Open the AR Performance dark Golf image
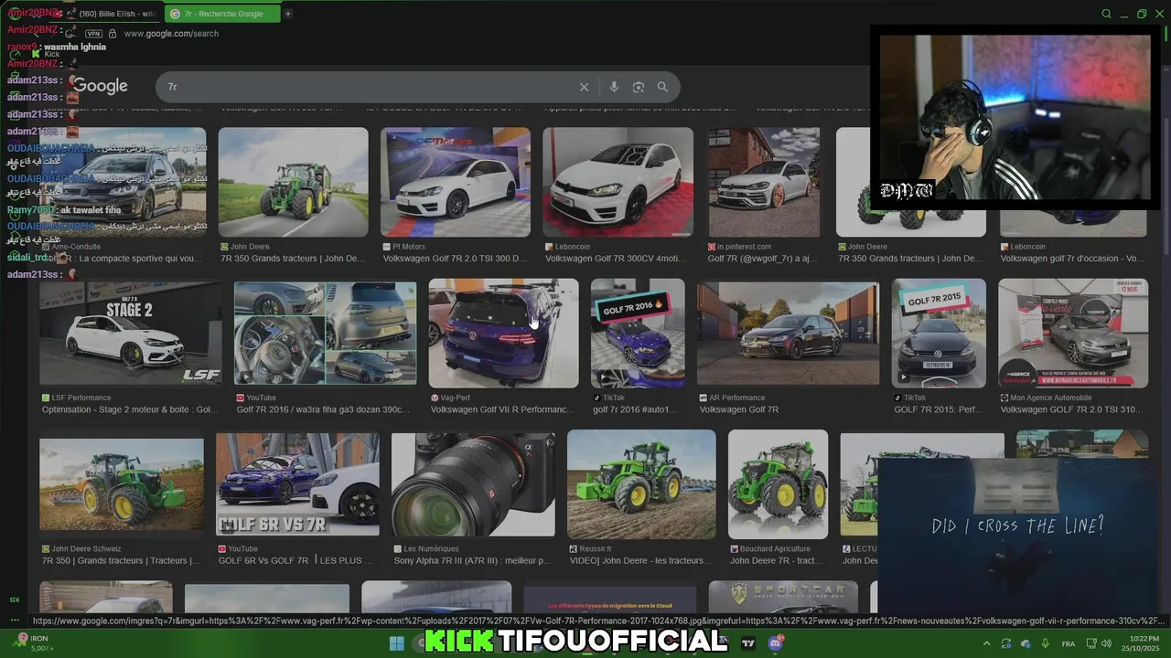The image size is (1171, 658). pyautogui.click(x=788, y=334)
